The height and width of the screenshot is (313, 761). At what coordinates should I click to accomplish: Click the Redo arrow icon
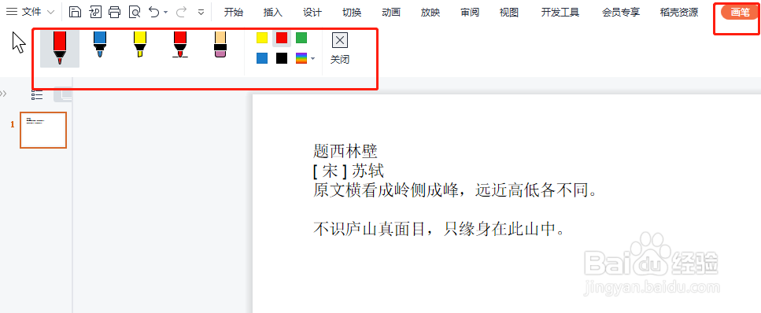182,12
